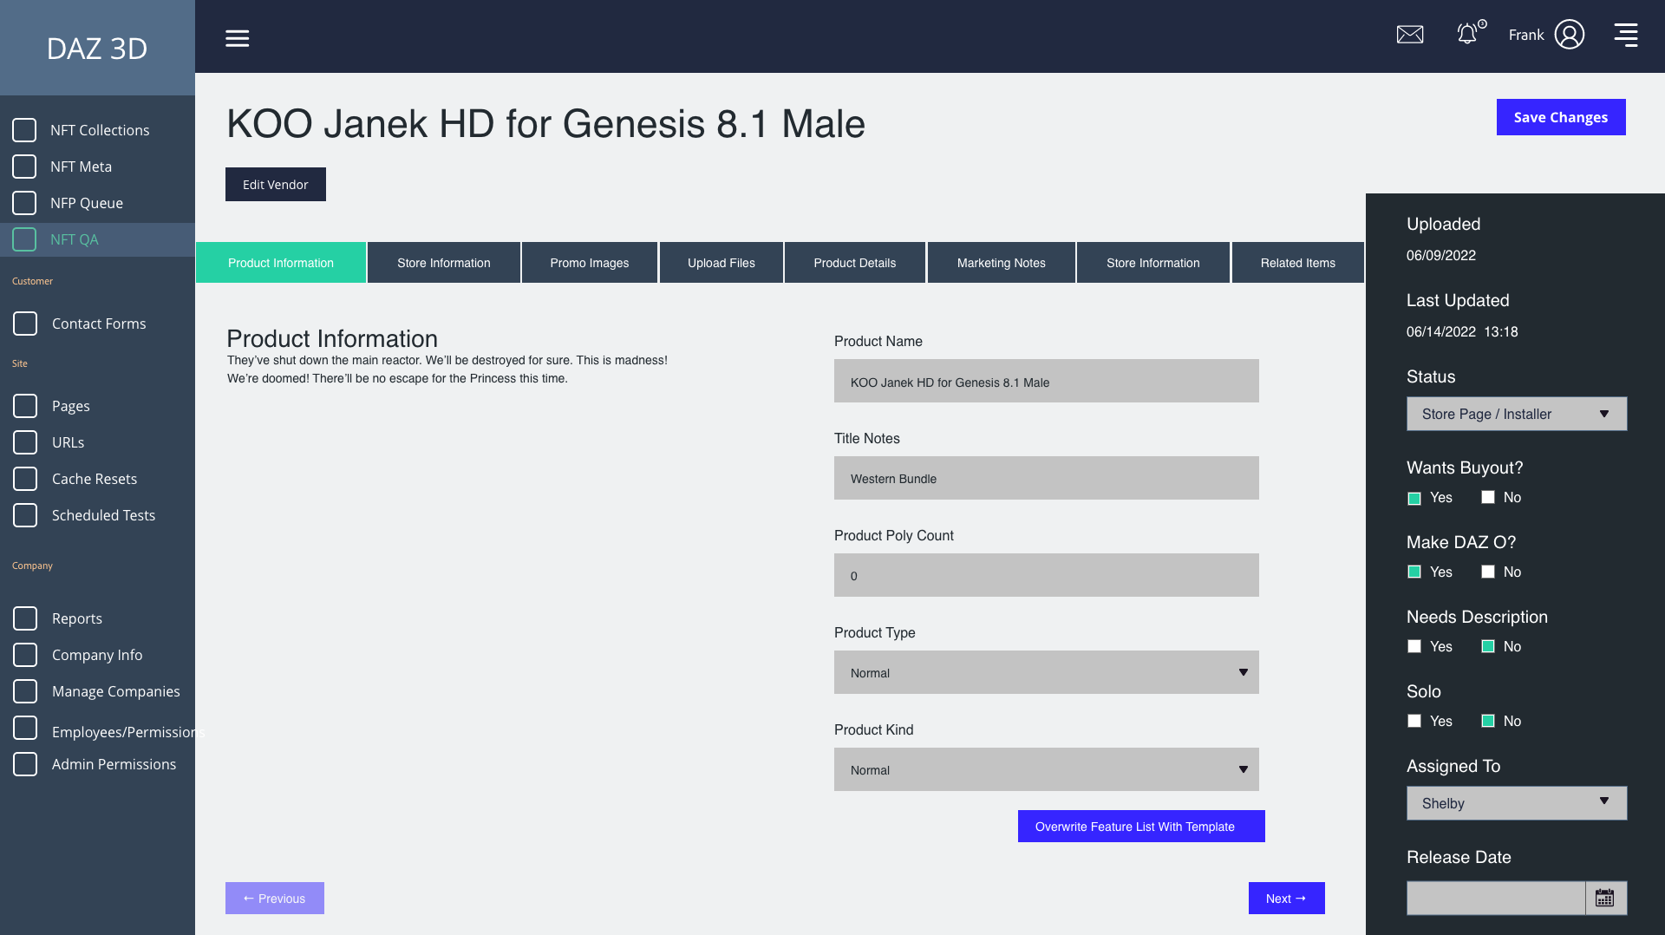Click the Manage Companies sidebar icon box
Screen dimensions: 1665x935
pyautogui.click(x=25, y=691)
